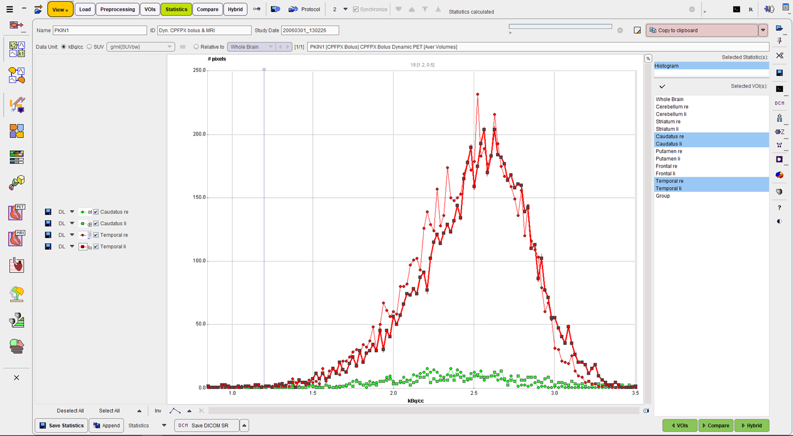Click the link/key icon after Hybrid tab
This screenshot has height=436, width=793.
click(256, 9)
